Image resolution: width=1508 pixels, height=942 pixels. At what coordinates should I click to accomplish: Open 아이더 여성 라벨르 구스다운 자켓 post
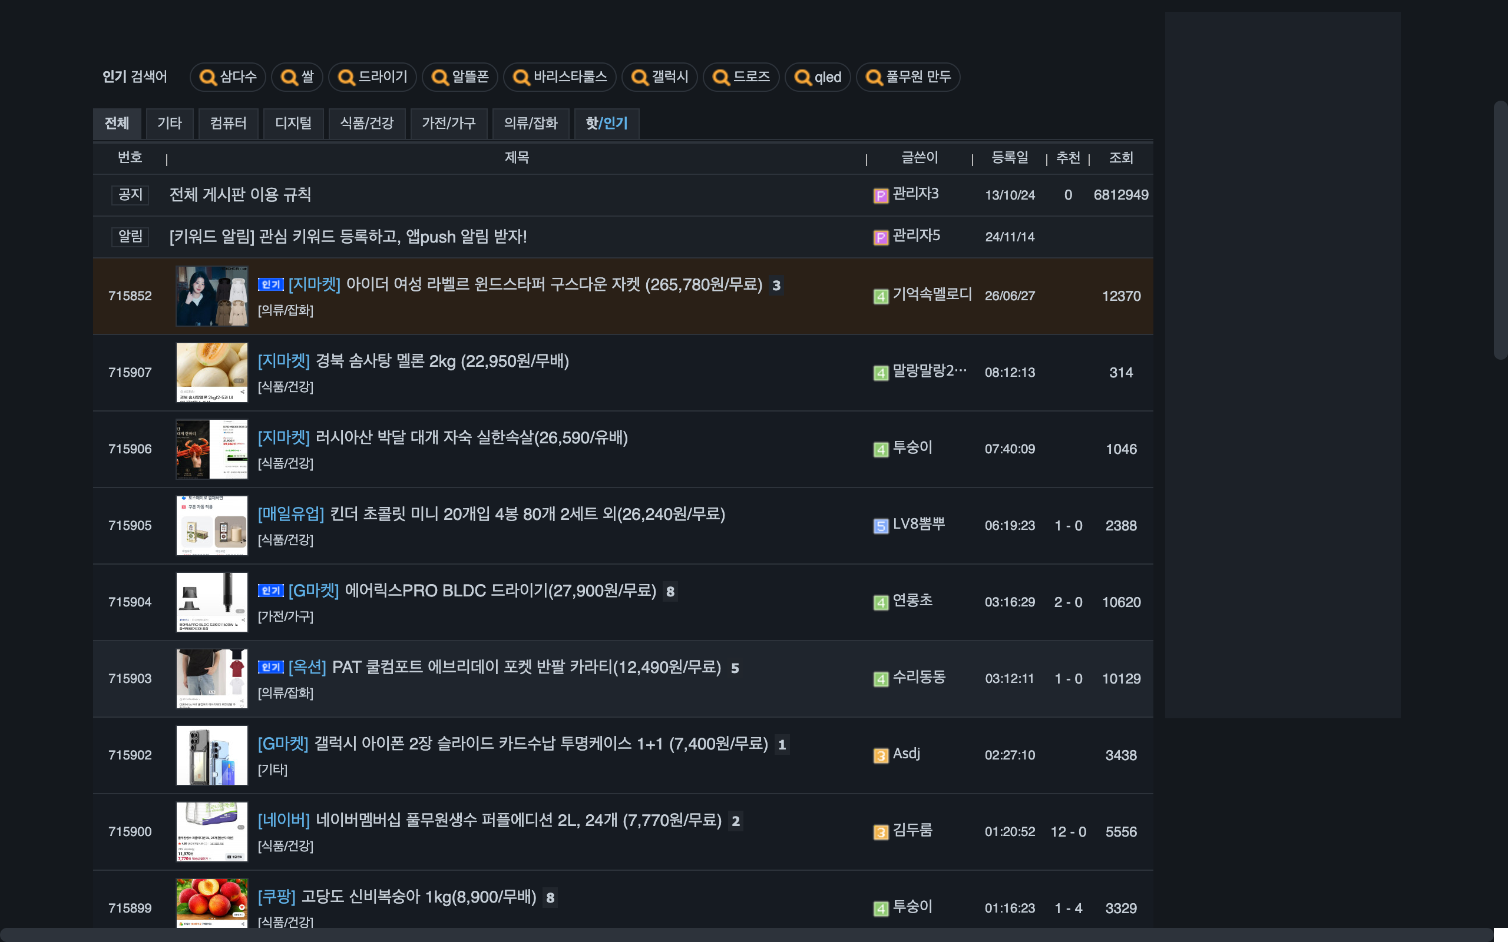pos(554,285)
